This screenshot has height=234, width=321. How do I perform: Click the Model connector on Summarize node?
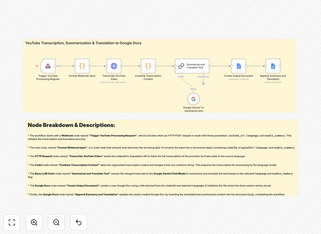coord(181,73)
